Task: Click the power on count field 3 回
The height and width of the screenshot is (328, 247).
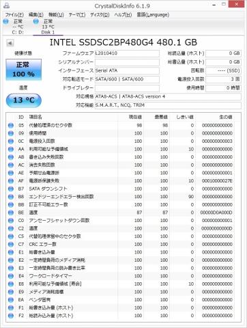Action: click(223, 79)
